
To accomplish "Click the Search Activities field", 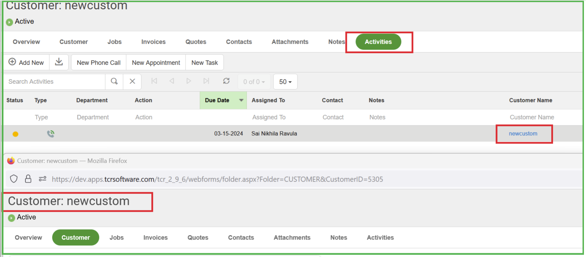I will (x=55, y=82).
